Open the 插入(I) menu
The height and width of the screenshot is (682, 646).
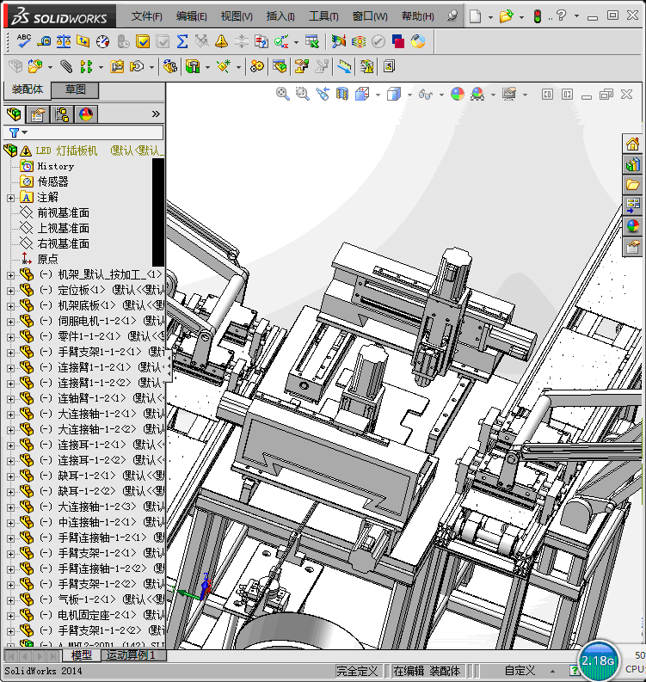[280, 16]
